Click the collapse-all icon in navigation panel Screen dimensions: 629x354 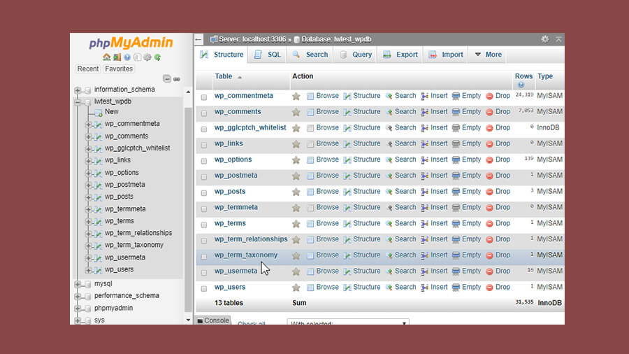tap(167, 78)
